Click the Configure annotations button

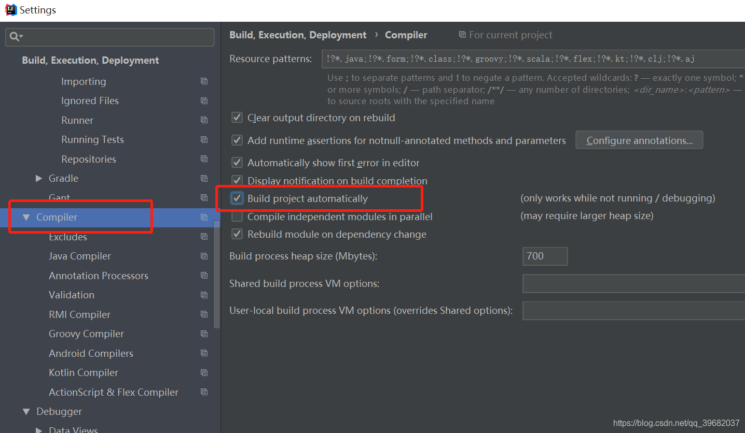(x=639, y=140)
